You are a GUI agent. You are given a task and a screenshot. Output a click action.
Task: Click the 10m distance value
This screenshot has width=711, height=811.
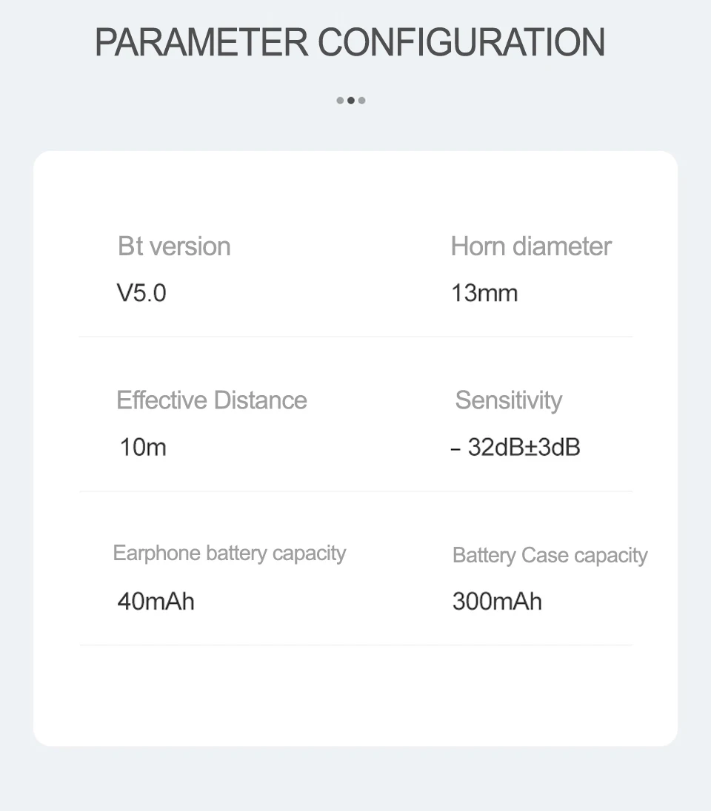tap(143, 447)
